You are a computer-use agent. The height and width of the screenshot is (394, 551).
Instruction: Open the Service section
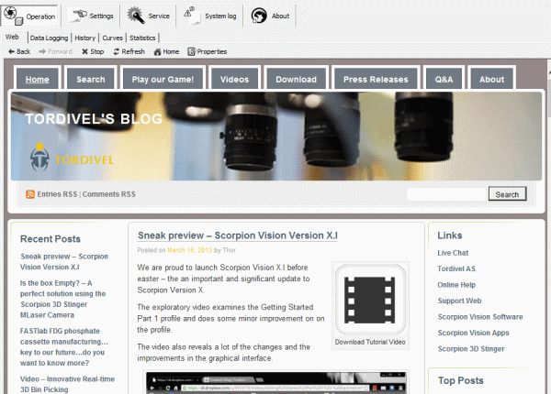tap(149, 16)
